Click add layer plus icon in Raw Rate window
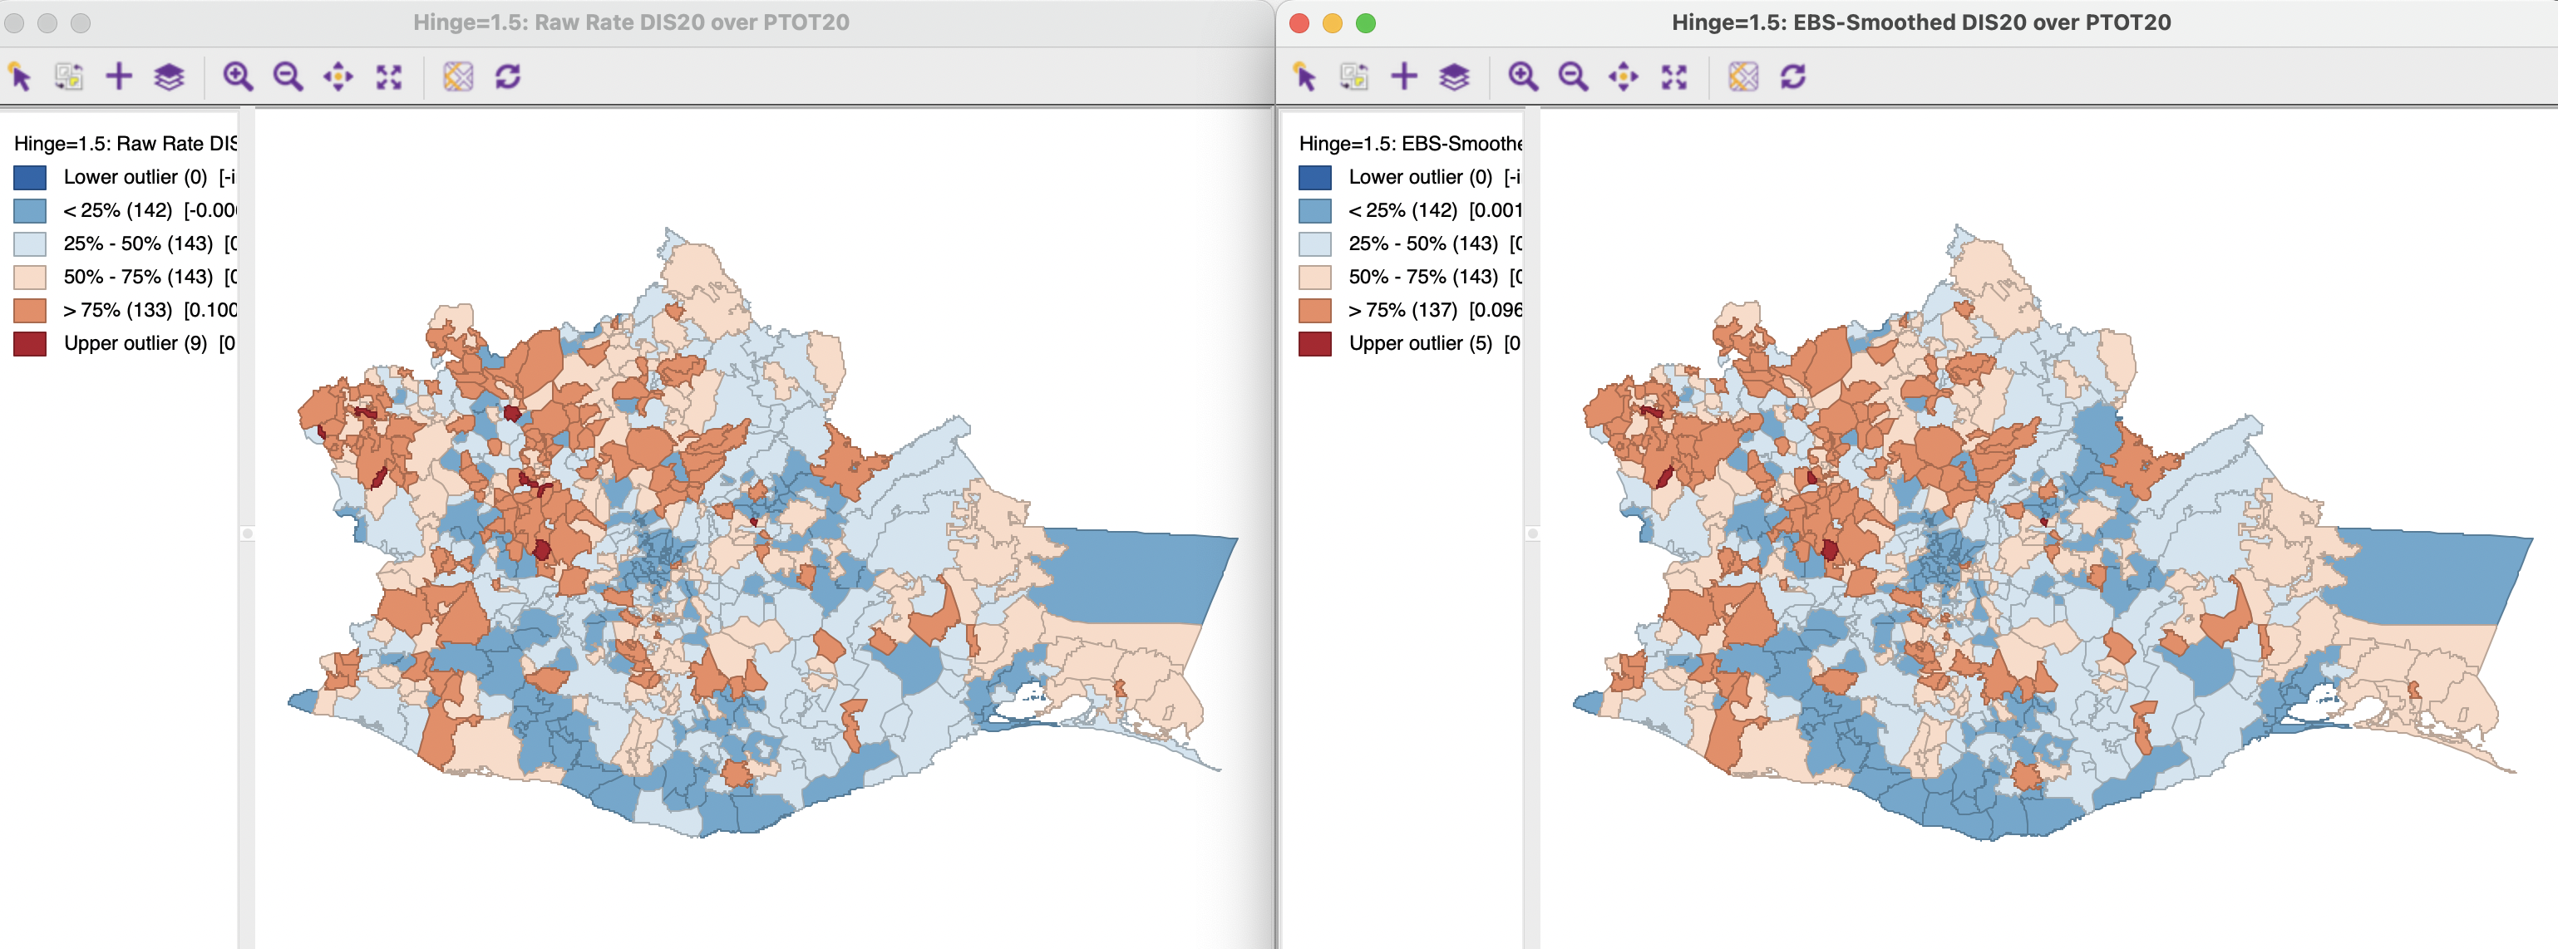Image resolution: width=2558 pixels, height=949 pixels. pos(119,76)
